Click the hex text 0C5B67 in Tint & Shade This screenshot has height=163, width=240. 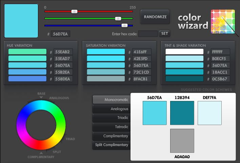click(x=219, y=79)
